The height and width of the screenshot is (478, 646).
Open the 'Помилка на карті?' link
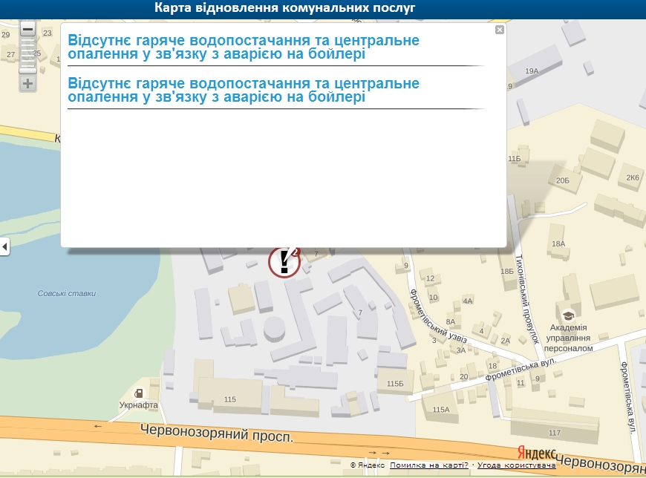(x=429, y=465)
